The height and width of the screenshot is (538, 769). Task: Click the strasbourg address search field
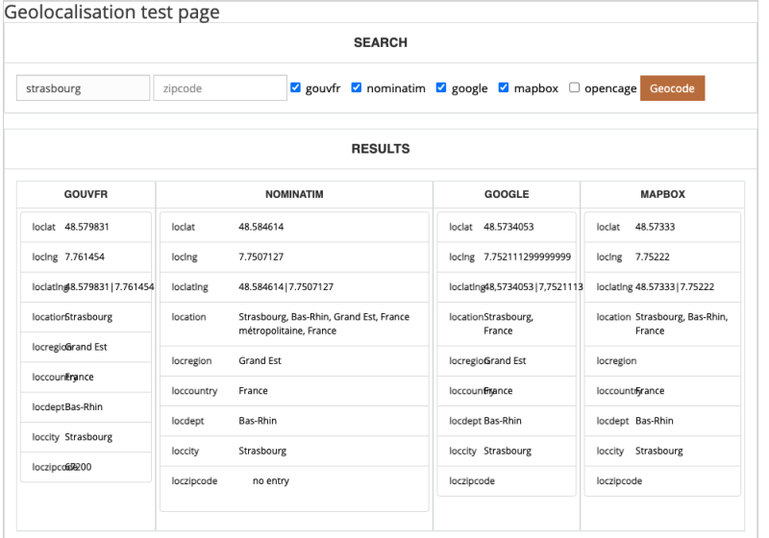click(83, 88)
